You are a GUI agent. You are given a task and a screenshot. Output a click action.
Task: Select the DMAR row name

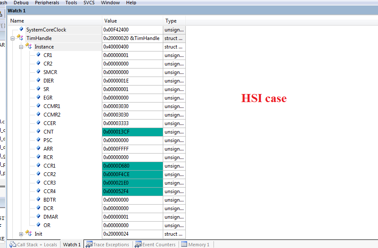(x=51, y=217)
